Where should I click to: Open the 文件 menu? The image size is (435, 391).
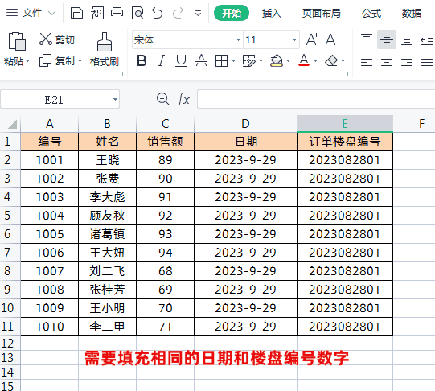(x=32, y=13)
